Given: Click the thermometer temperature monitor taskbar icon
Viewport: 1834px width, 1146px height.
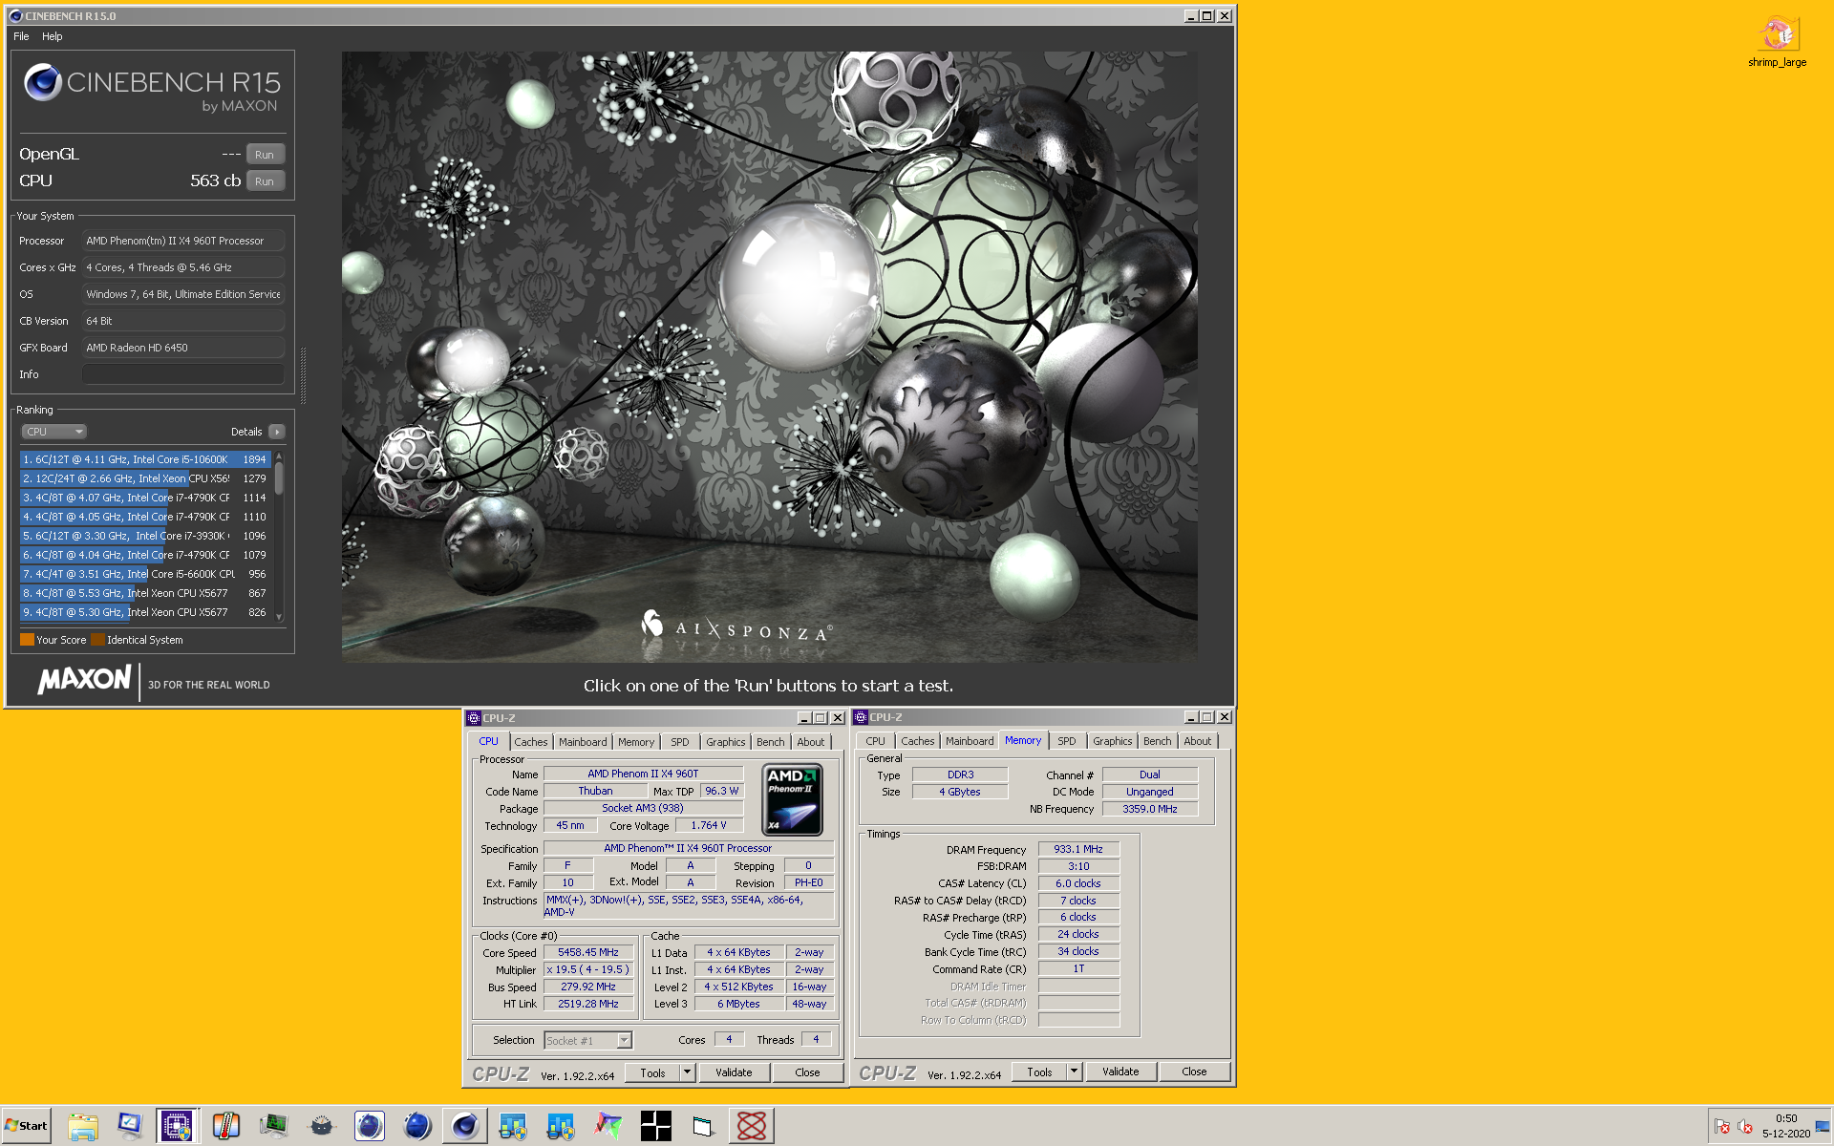Looking at the screenshot, I should tap(225, 1126).
